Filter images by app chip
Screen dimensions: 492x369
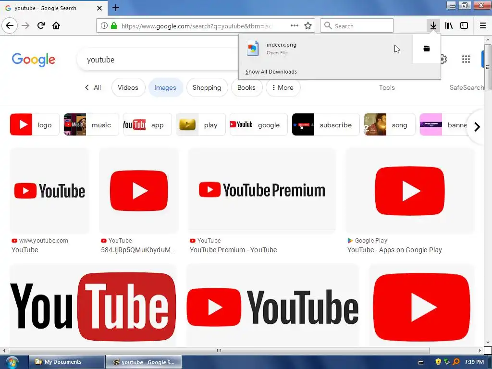(148, 124)
